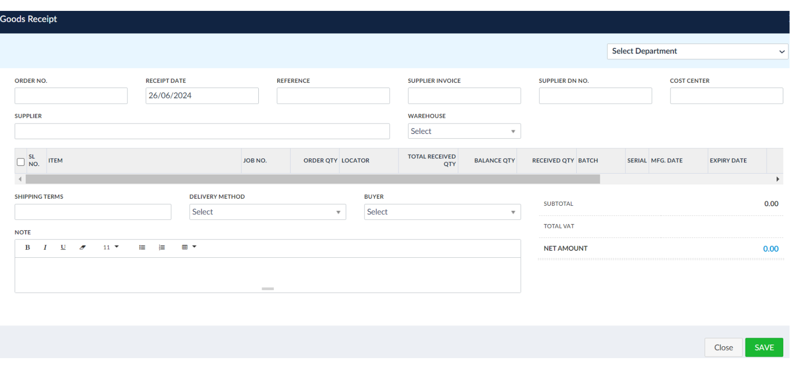
Task: Insert an ordered numbered list
Action: (x=162, y=247)
